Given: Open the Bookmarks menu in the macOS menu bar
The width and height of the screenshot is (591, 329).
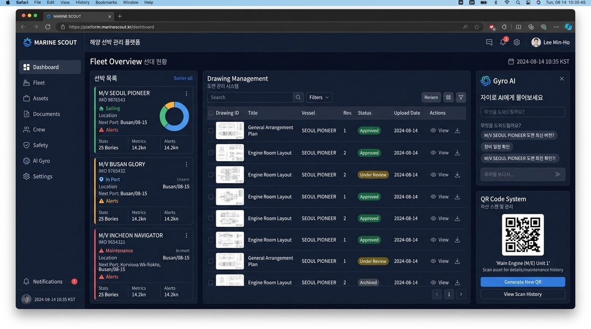Looking at the screenshot, I should [x=106, y=2].
